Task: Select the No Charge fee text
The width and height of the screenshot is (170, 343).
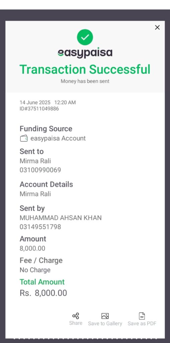Action: (35, 270)
